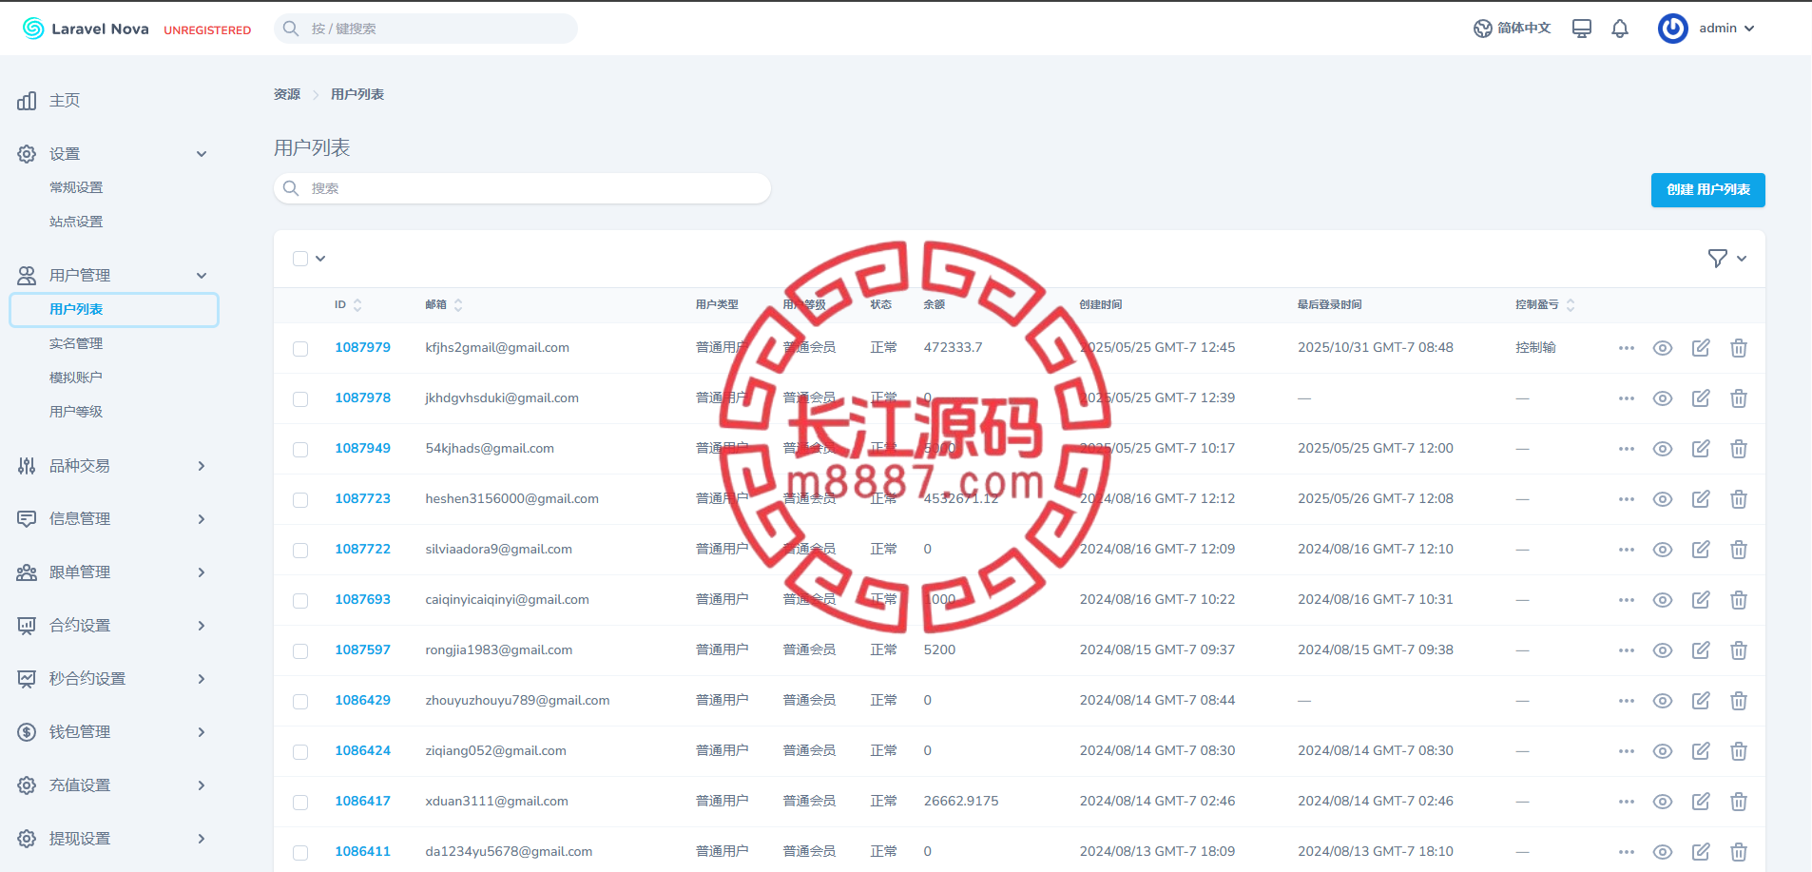Open 模拟账户 in sidebar
1812x872 pixels.
click(76, 378)
